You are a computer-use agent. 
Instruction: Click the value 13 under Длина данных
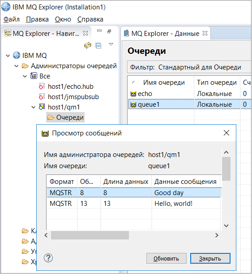(107, 203)
